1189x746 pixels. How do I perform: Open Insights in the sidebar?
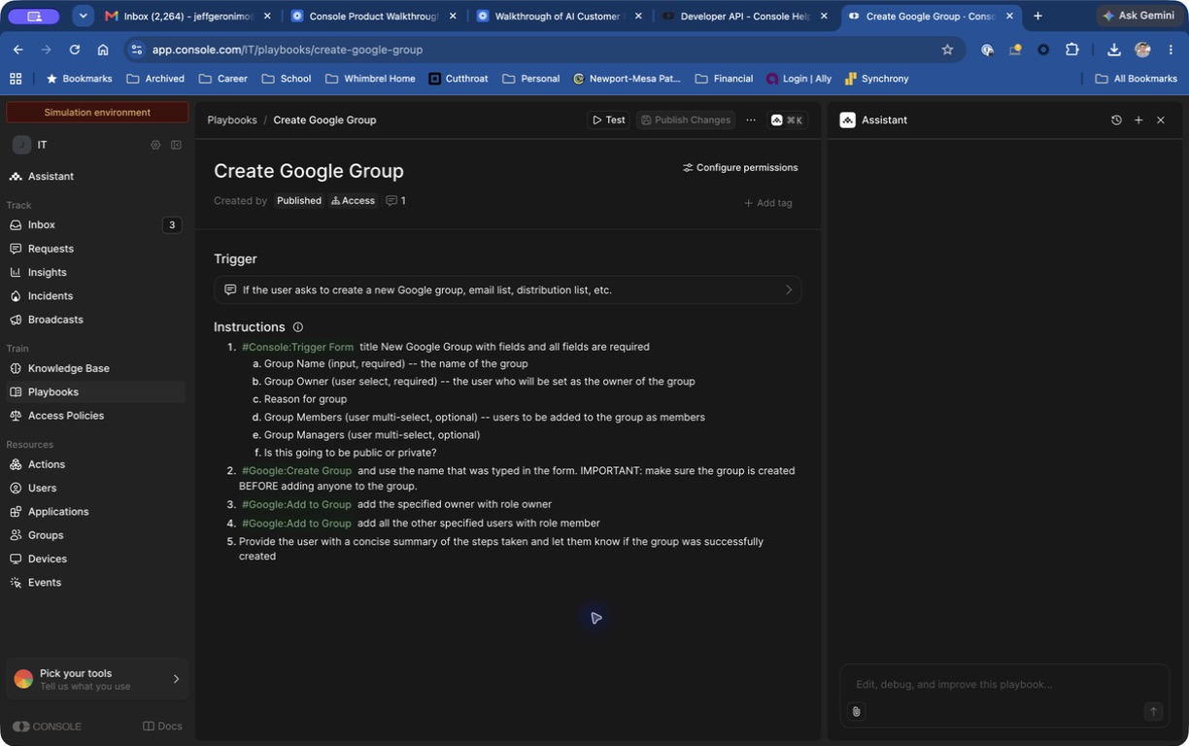47,272
